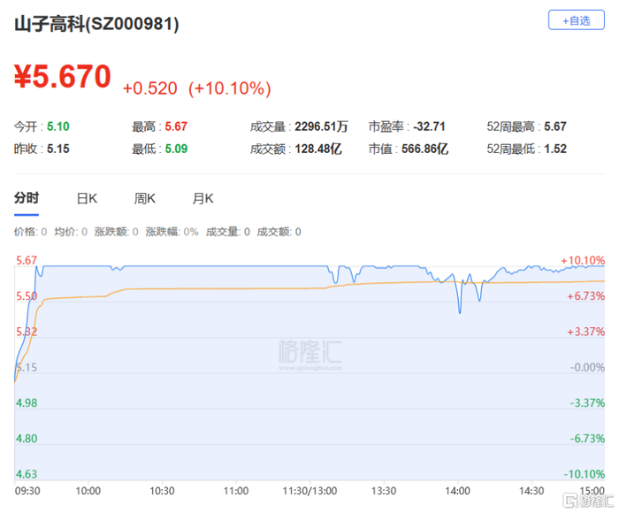
Task: Click the 52周最低 value 1.52
Action: tap(555, 149)
